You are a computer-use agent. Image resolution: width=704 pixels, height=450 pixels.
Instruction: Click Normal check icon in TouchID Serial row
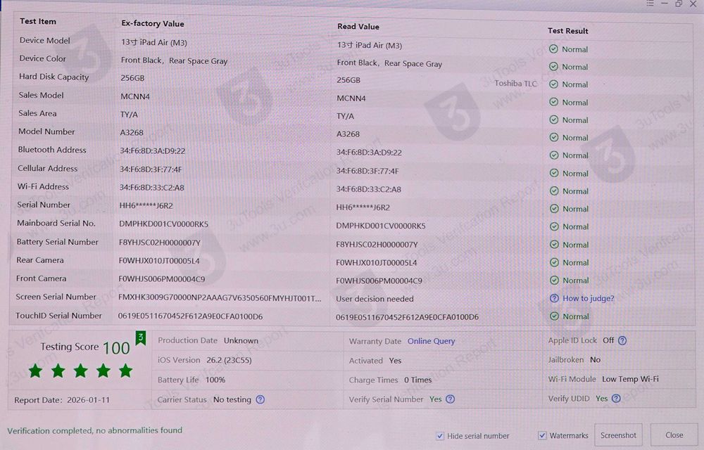pyautogui.click(x=555, y=316)
